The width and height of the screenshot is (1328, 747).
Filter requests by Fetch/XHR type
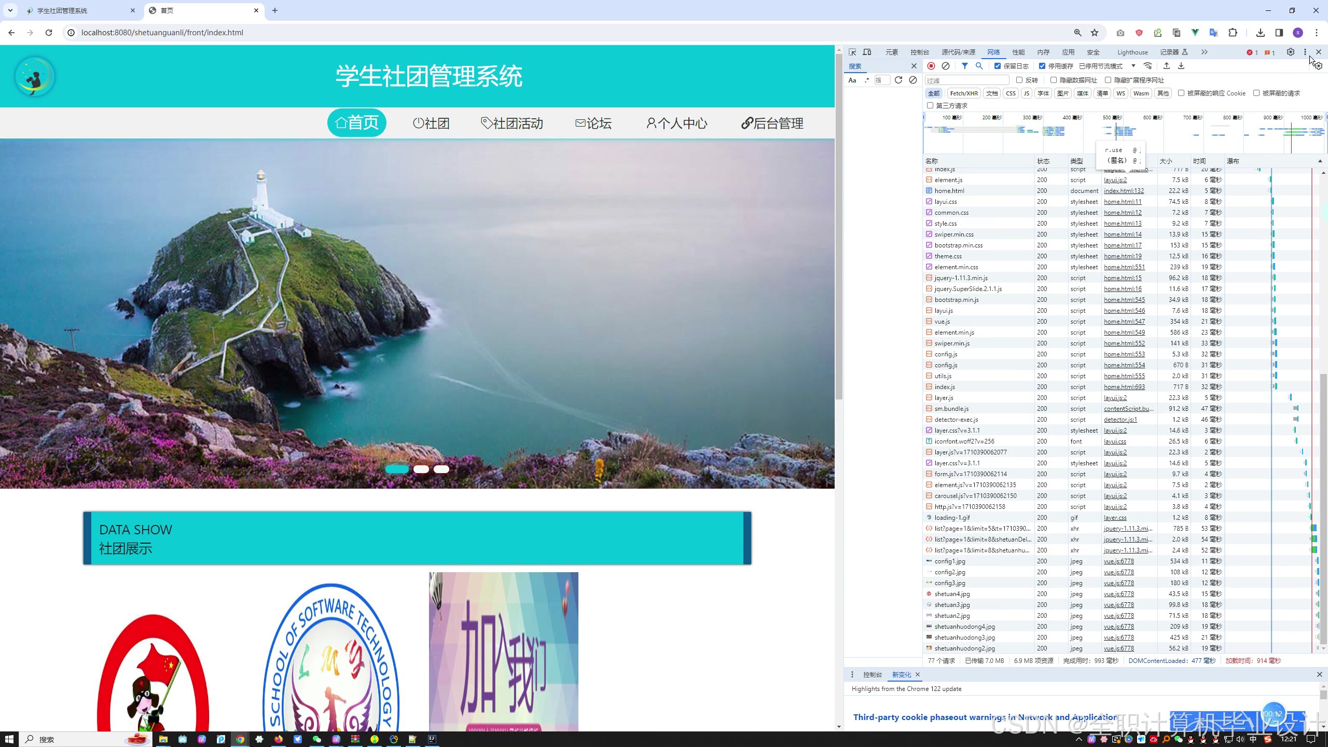coord(963,93)
